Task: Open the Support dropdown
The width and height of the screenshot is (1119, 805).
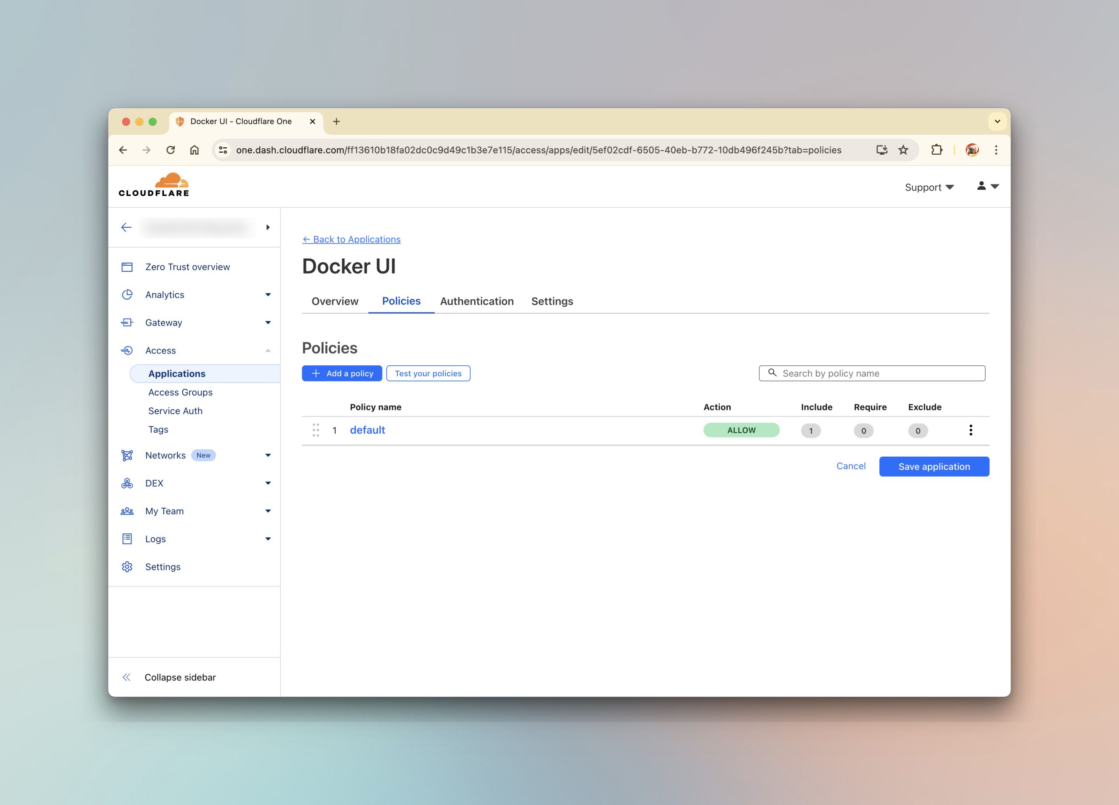Action: pyautogui.click(x=929, y=187)
